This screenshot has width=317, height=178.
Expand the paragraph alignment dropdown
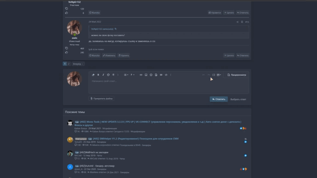tap(132, 75)
